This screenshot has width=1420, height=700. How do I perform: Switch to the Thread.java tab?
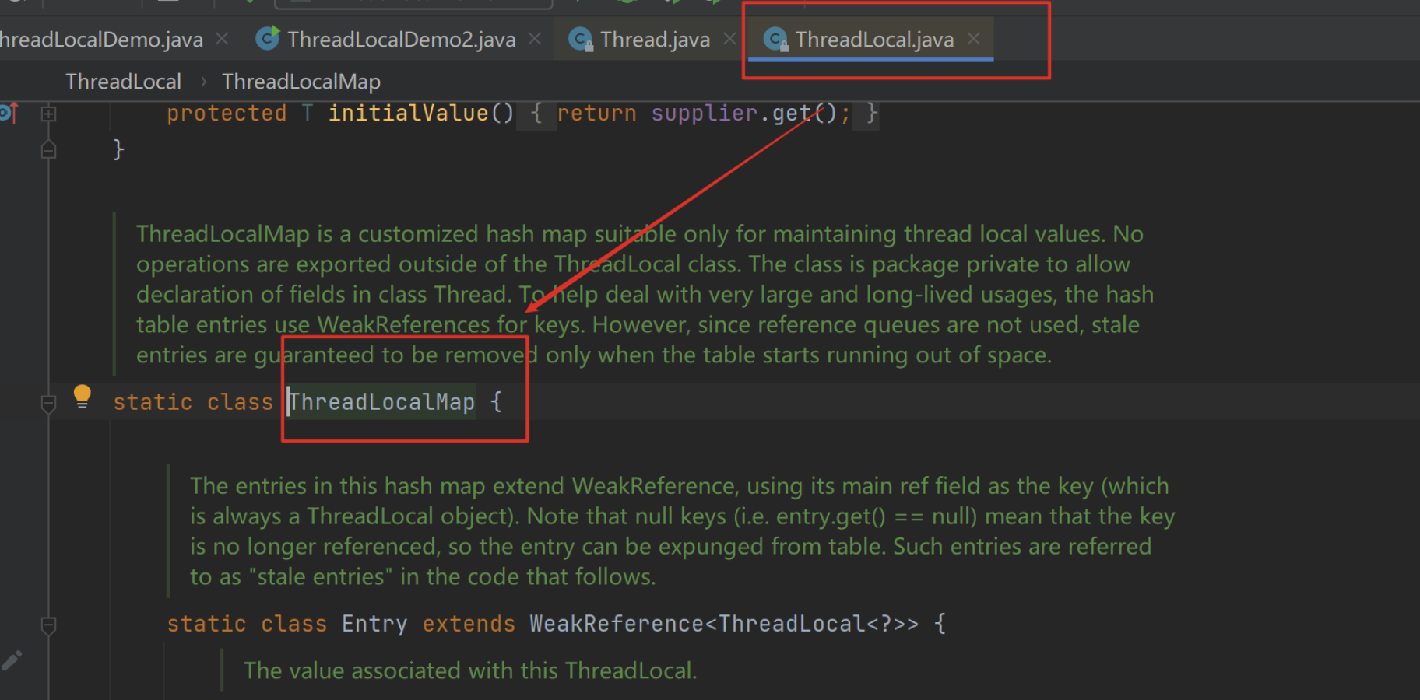point(654,39)
